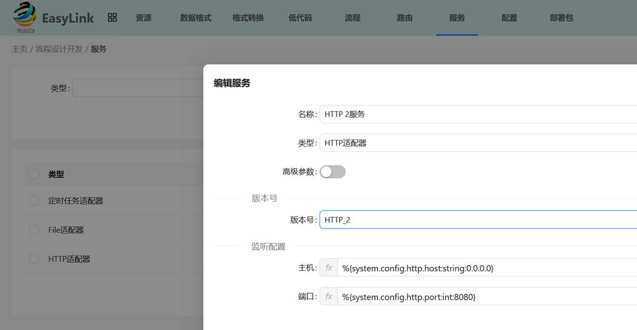Tick the File适配器 row checkbox
This screenshot has height=330, width=637.
34,230
